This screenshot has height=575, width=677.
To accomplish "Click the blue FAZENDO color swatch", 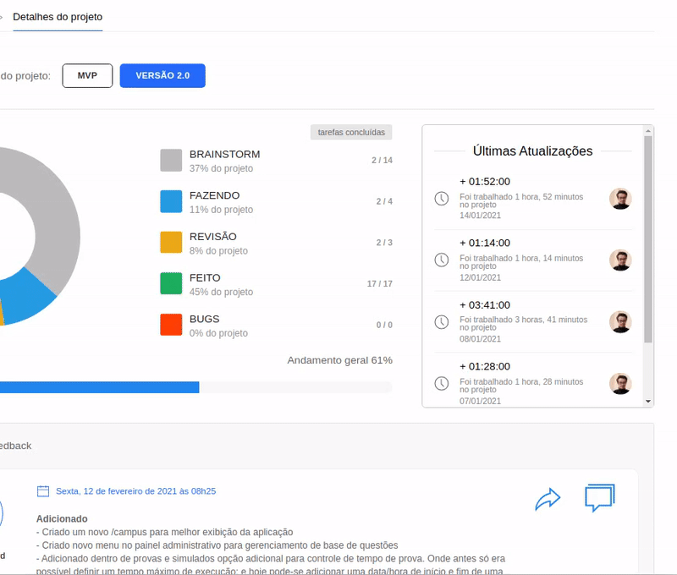I will (171, 201).
